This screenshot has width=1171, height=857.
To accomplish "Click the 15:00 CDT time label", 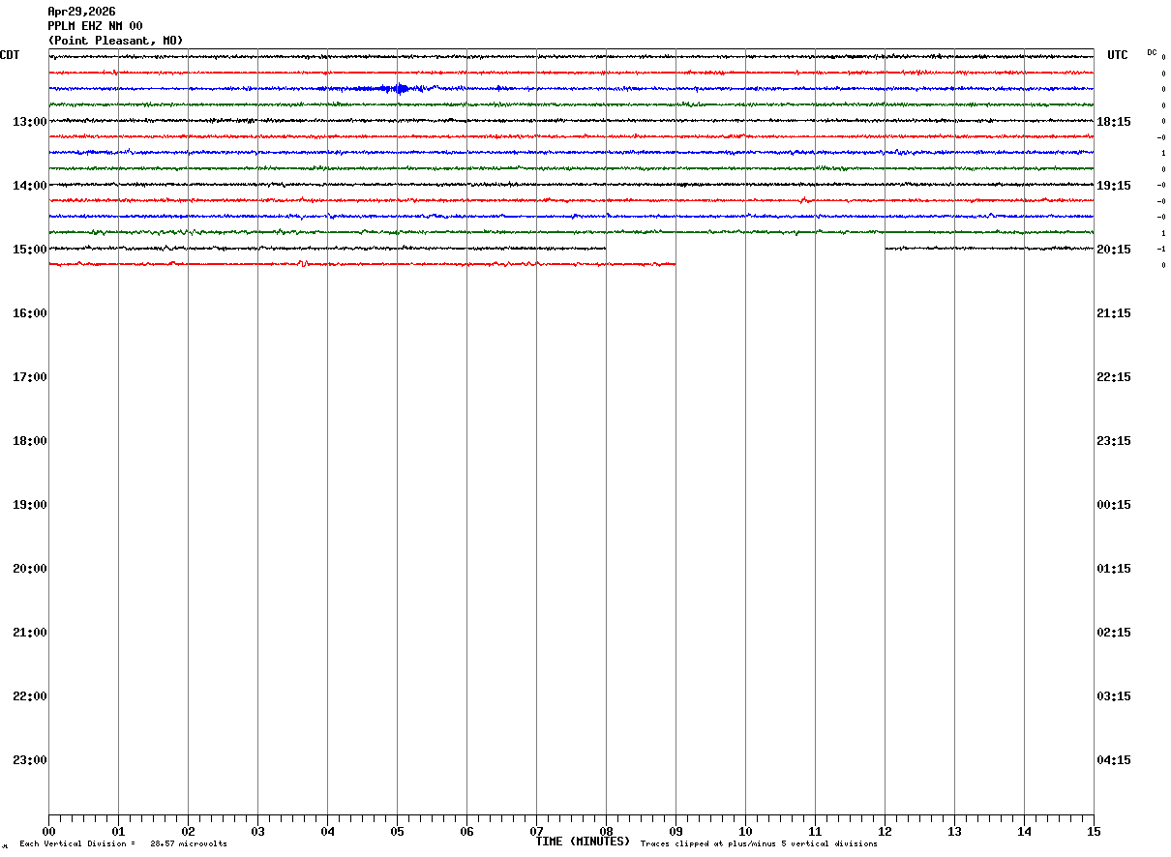I will tap(30, 249).
